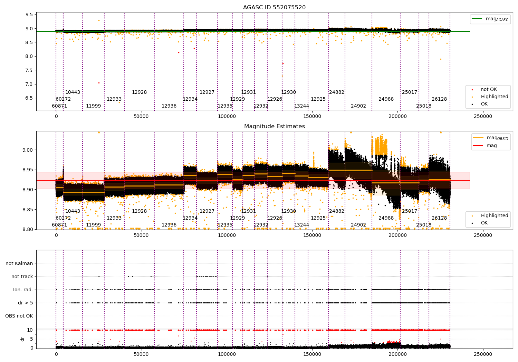The image size is (518, 362).
Task: Click OBSID label 13244 in the Magnitude Estimates plot
Action: tap(301, 225)
